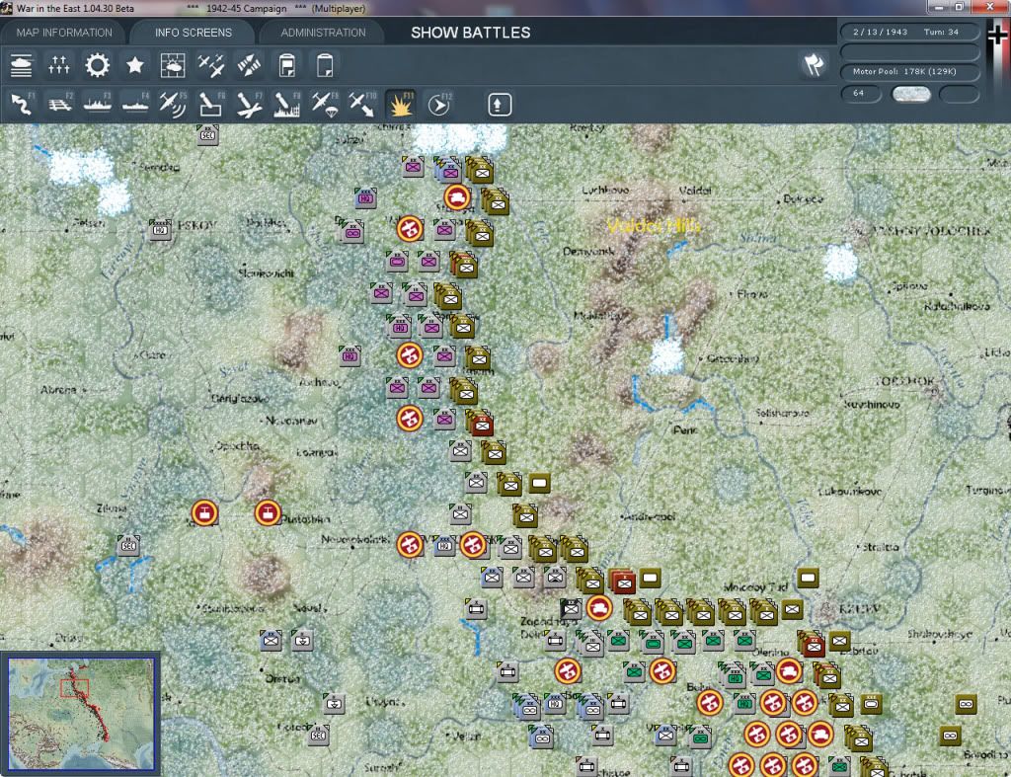Click the SHOW BATTLES mode title
The image size is (1011, 777).
[x=471, y=33]
